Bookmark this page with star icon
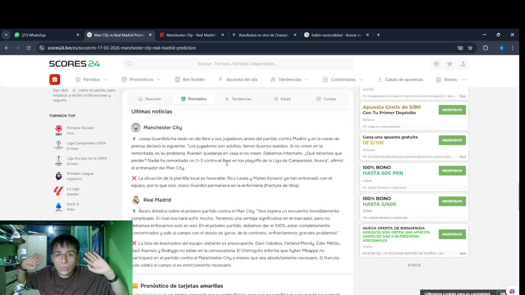The image size is (525, 295). [470, 48]
